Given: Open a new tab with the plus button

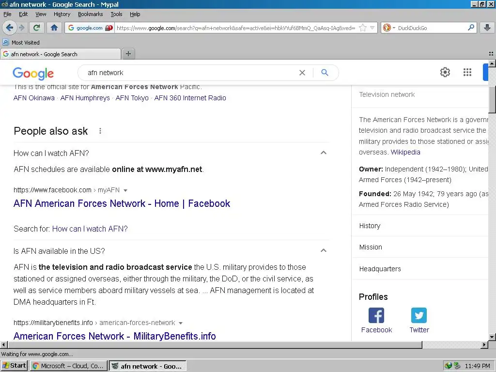Looking at the screenshot, I should pos(128,54).
